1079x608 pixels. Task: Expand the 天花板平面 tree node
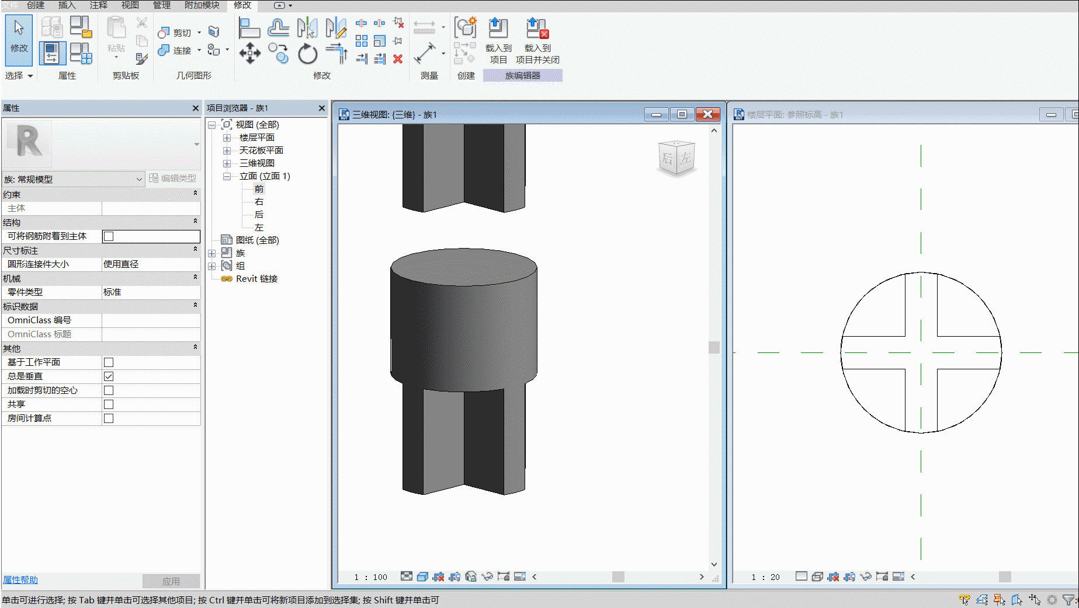(x=227, y=151)
